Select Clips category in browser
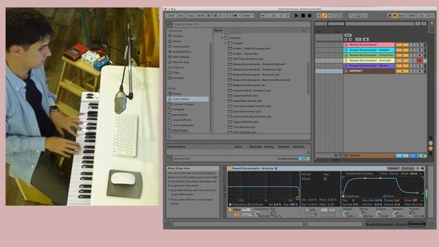The width and height of the screenshot is (439, 247). click(x=176, y=73)
